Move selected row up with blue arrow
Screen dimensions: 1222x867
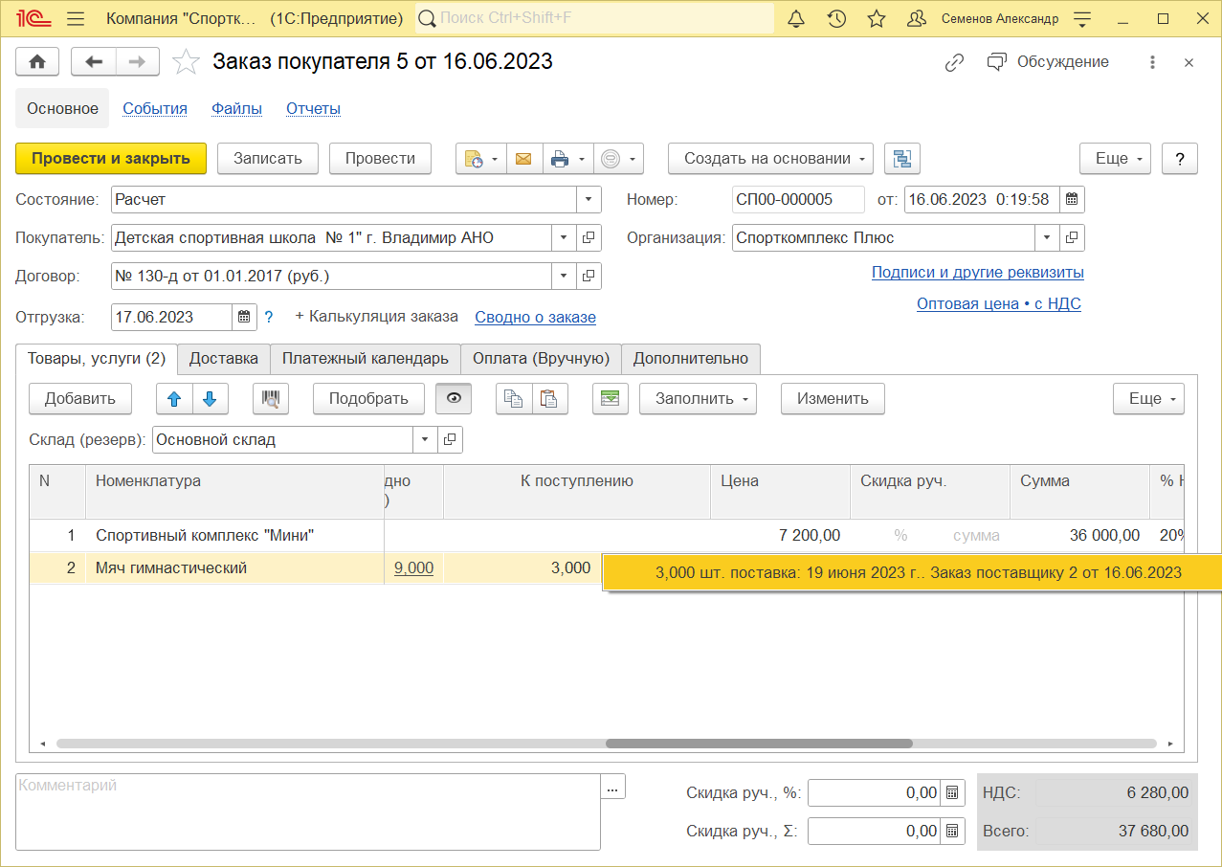point(174,399)
